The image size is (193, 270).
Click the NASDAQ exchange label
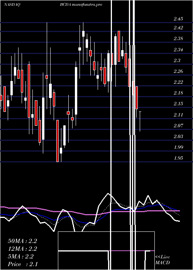[x=12, y=5]
